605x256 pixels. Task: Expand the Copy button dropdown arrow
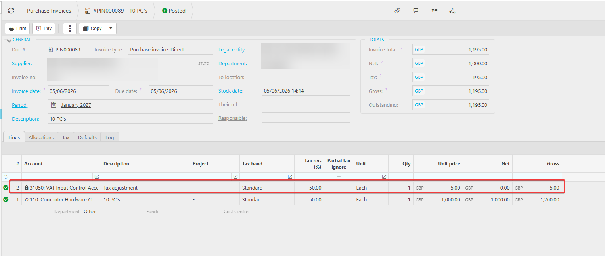pos(111,28)
